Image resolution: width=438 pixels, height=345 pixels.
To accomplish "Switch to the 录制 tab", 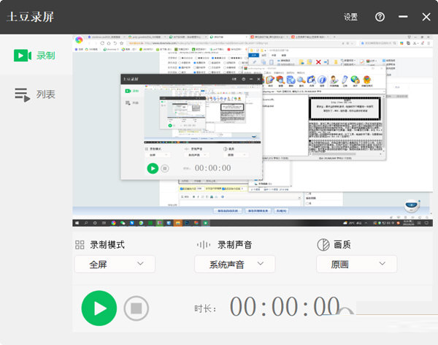I will [36, 55].
